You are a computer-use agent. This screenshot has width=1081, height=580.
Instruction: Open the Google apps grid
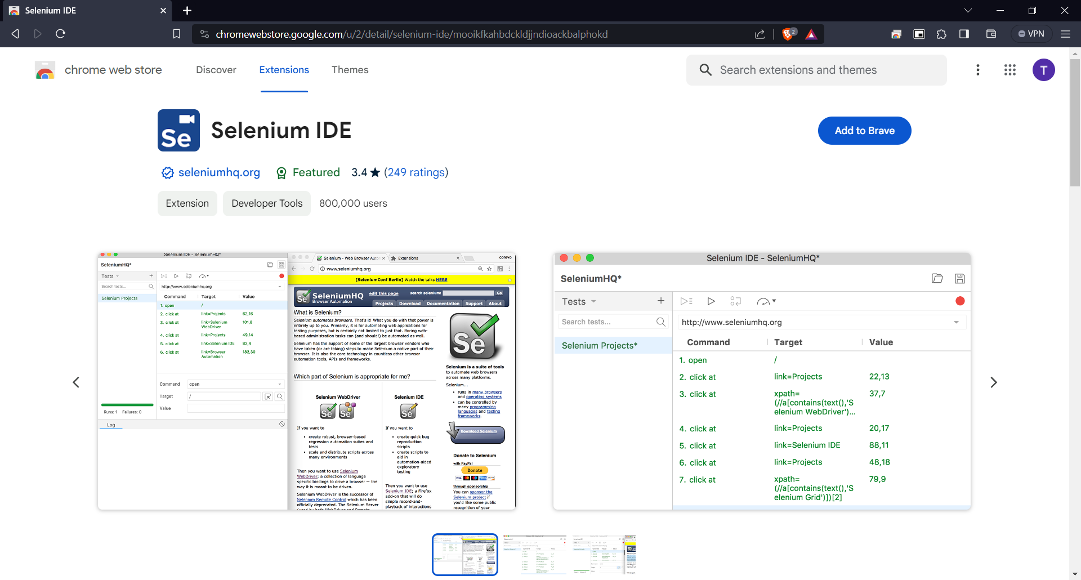[1009, 70]
